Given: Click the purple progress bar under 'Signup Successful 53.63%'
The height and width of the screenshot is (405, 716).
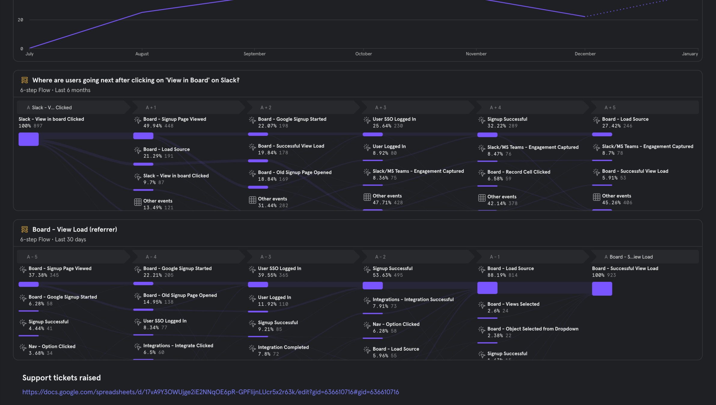Looking at the screenshot, I should point(373,285).
